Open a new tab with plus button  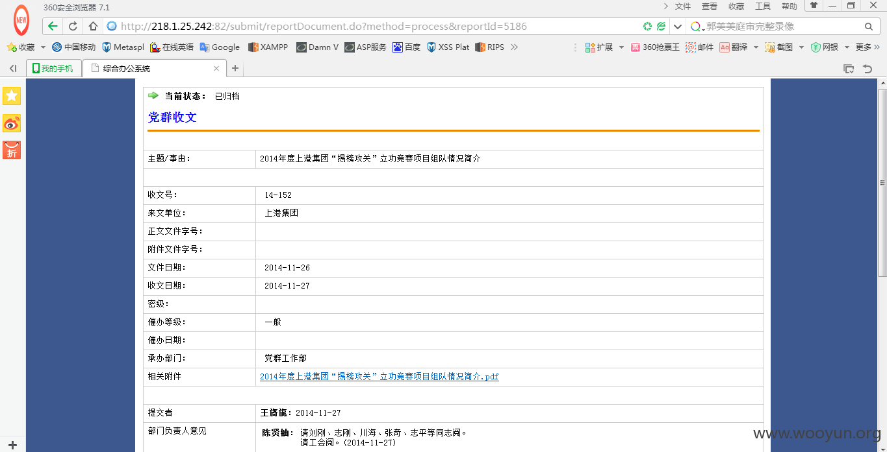pyautogui.click(x=235, y=68)
